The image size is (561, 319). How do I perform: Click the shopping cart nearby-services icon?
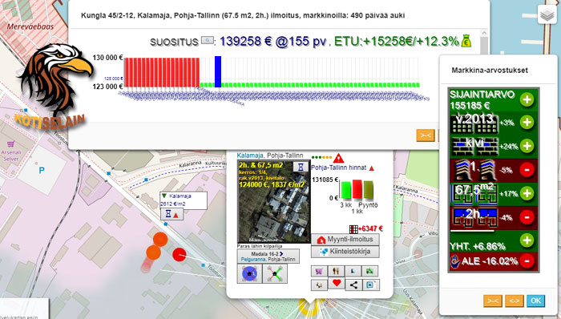(x=319, y=271)
